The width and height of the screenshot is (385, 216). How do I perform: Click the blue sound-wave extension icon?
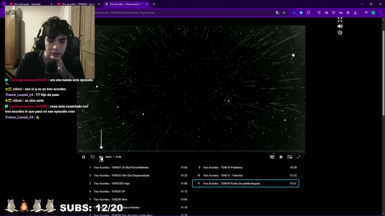point(294,13)
